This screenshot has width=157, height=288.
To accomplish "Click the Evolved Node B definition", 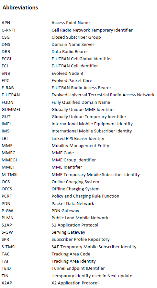I will tap(67, 73).
